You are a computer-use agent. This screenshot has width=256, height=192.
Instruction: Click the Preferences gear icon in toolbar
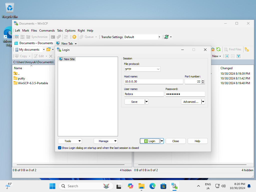tap(74, 37)
